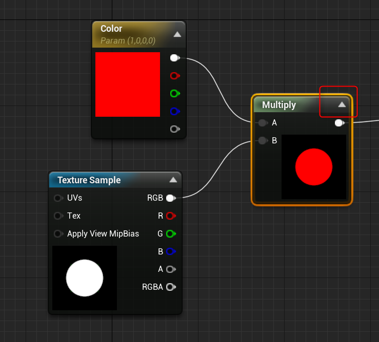Screen dimensions: 379x342
Task: Collapse the Color Param node preview
Action: 177,34
